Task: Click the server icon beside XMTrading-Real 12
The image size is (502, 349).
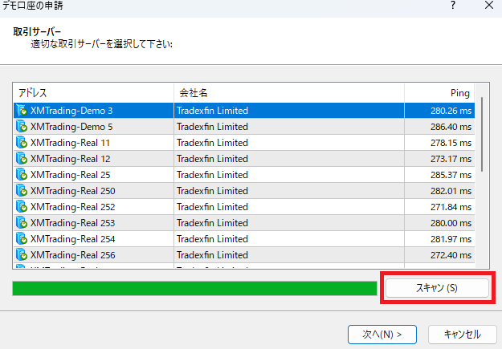Action: pyautogui.click(x=22, y=159)
